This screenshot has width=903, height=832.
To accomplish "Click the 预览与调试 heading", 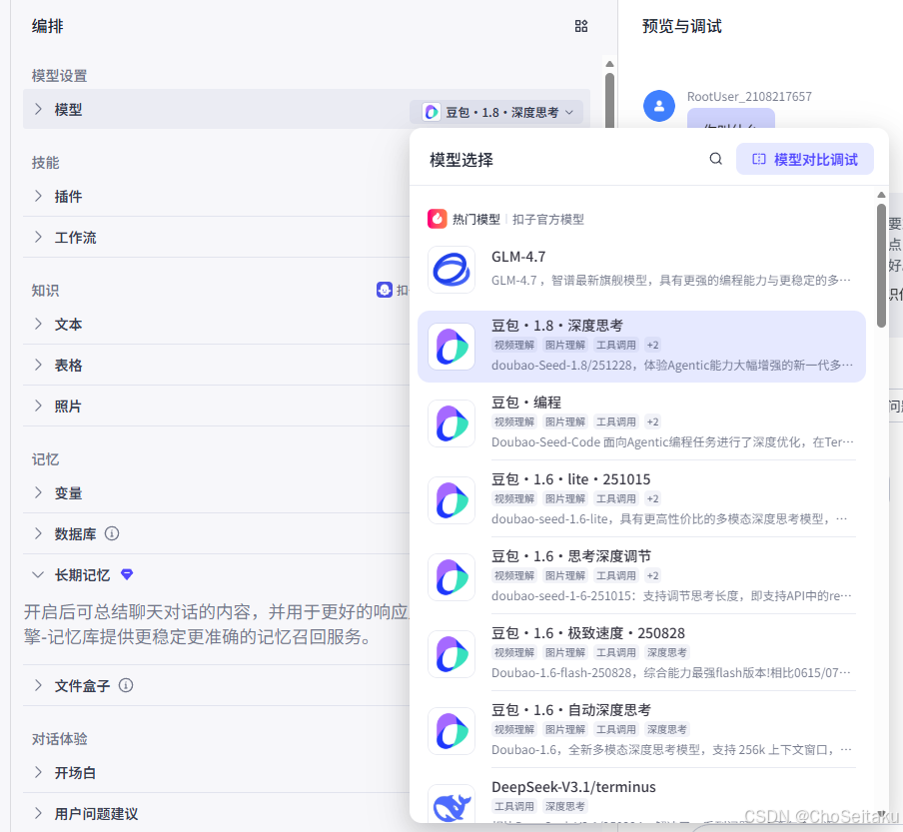I will coord(681,26).
